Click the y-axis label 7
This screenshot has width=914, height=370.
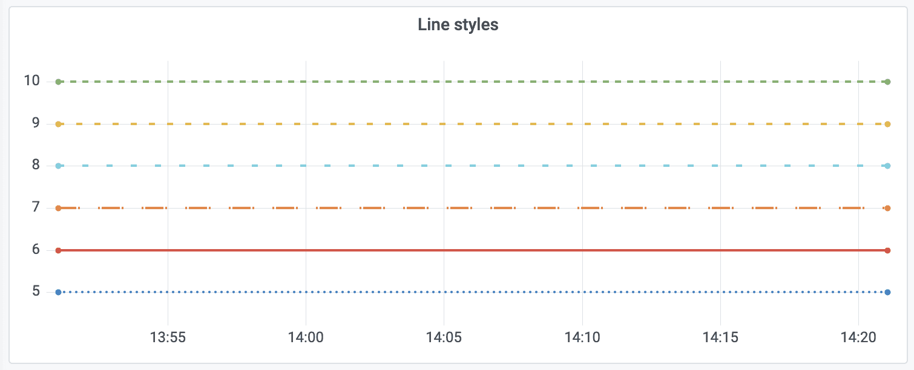36,207
